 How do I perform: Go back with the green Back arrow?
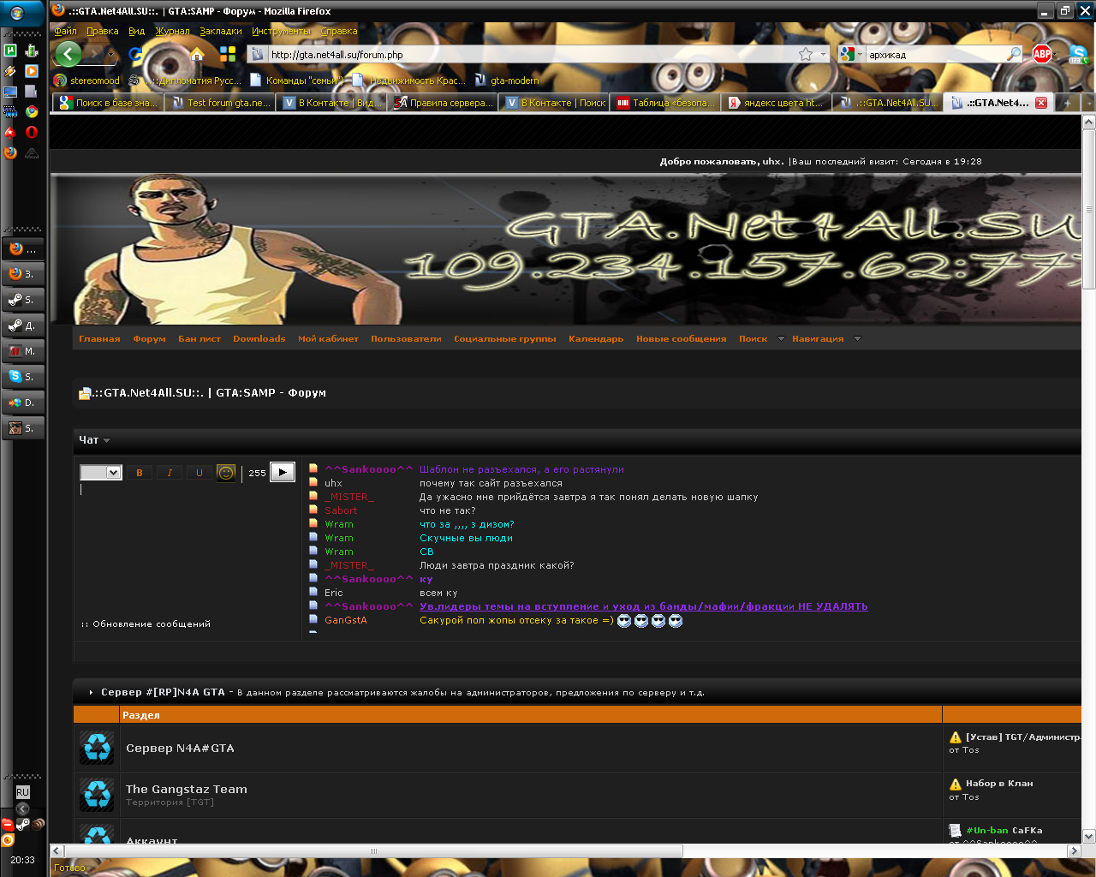point(68,54)
